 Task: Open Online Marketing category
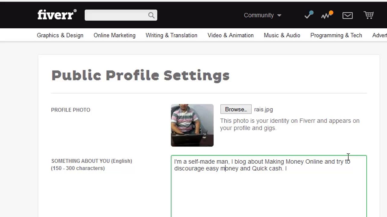pos(115,35)
